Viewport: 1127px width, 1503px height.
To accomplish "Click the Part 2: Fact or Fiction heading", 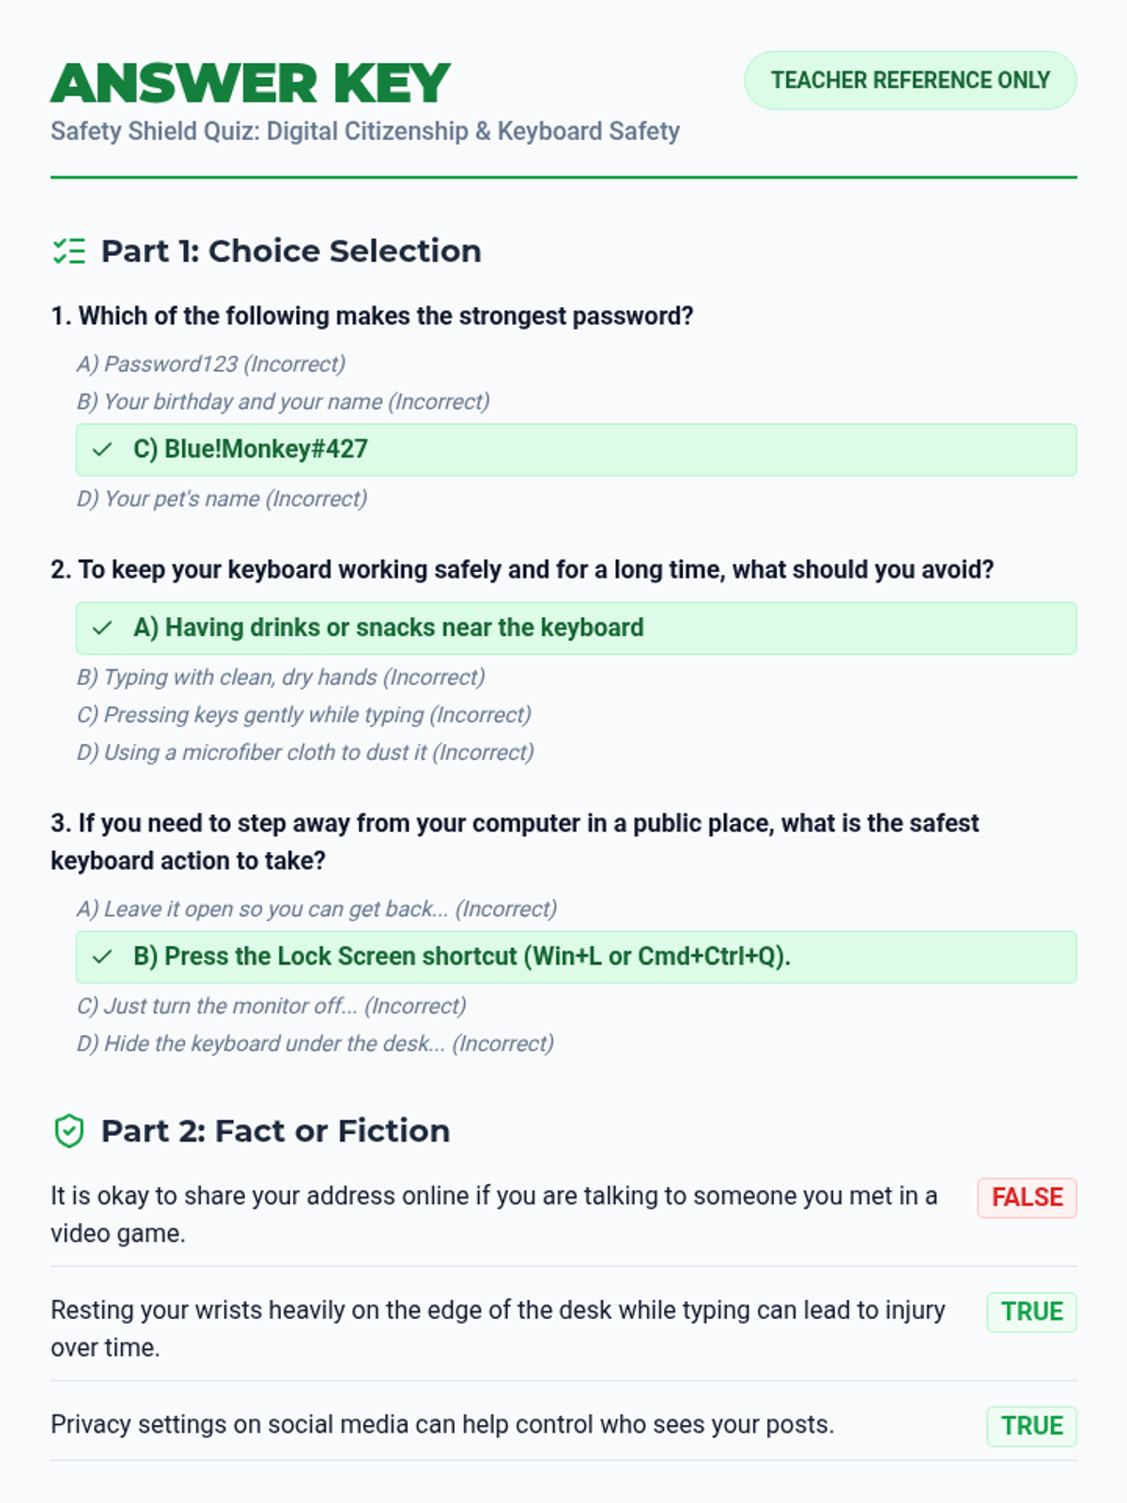I will click(x=275, y=1131).
